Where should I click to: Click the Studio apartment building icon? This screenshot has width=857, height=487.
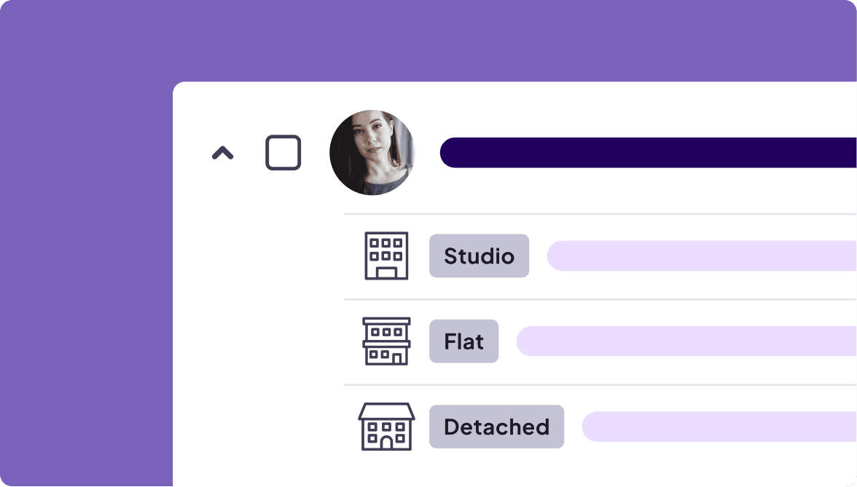coord(386,256)
